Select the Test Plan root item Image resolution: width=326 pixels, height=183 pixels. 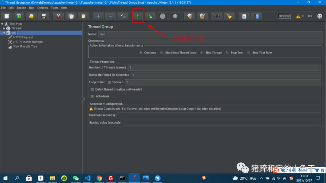tap(16, 24)
